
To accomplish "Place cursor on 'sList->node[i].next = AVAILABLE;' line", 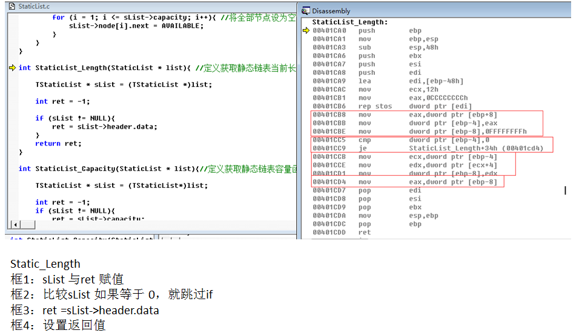I will 136,26.
